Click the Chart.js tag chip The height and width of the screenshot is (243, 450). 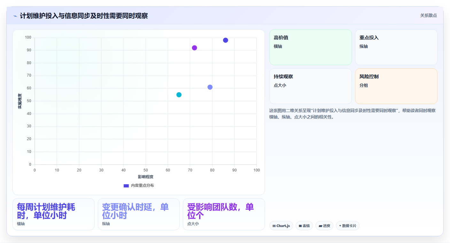pyautogui.click(x=281, y=226)
